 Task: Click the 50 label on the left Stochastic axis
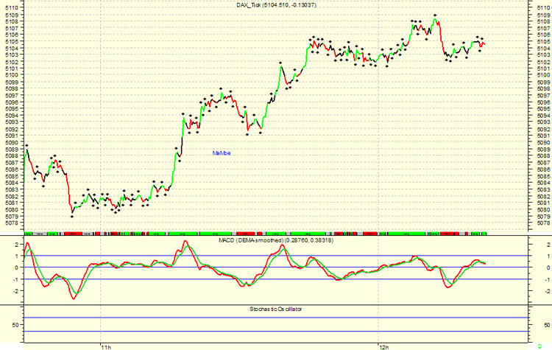coord(15,325)
